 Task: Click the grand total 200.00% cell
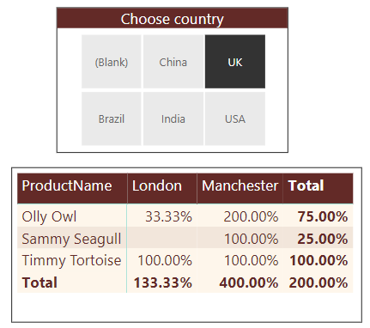pos(318,282)
